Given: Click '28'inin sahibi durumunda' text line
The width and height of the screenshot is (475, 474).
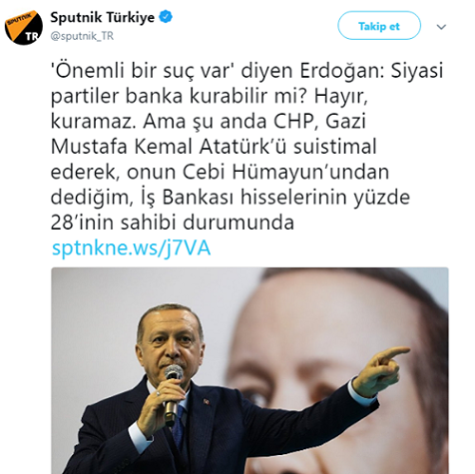Looking at the screenshot, I should [x=173, y=223].
